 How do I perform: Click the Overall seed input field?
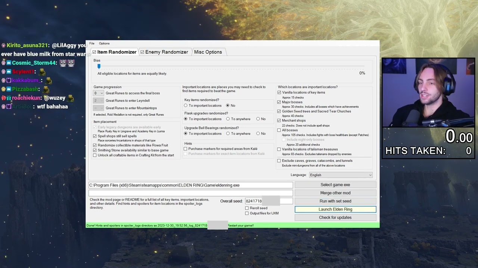point(269,201)
